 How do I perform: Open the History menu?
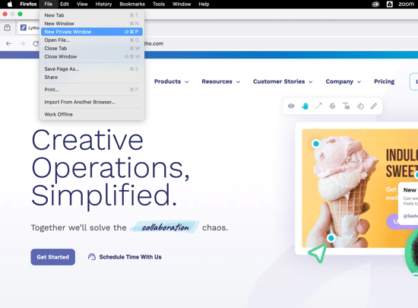(103, 5)
